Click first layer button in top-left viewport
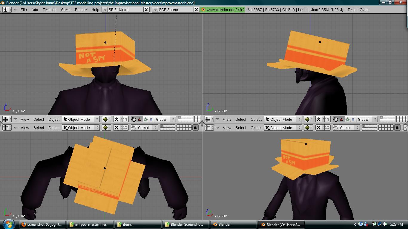Image resolution: width=408 pixels, height=229 pixels. (x=180, y=118)
